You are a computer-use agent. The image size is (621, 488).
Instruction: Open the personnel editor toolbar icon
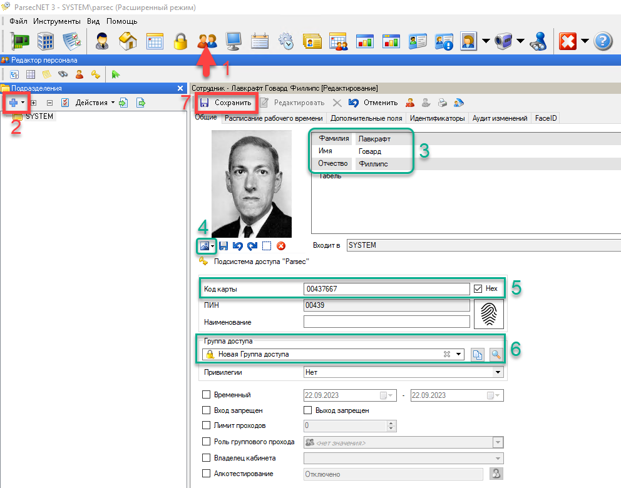click(x=206, y=41)
